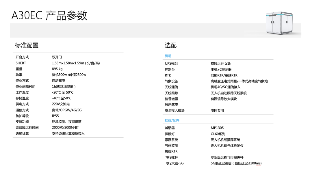Click the 2000次/5000小时 reliability value

tap(65, 128)
